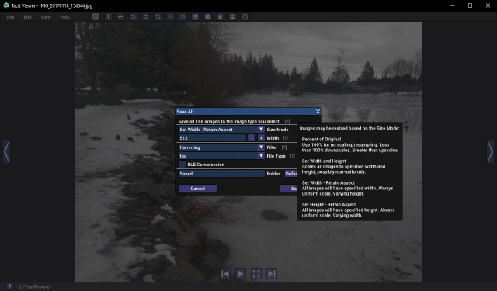497x291 pixels.
Task: Start slideshow with the play button
Action: 241,274
